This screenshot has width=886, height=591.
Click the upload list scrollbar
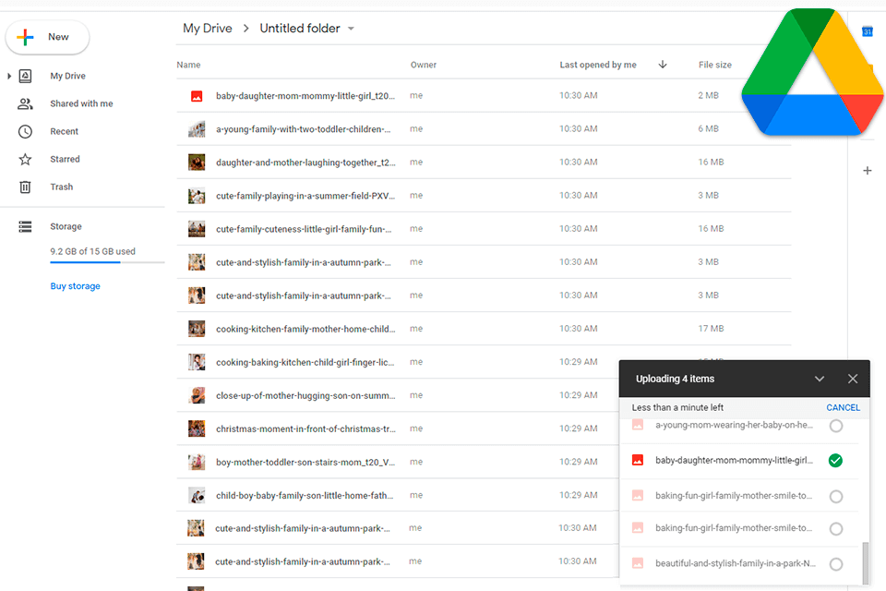[866, 562]
